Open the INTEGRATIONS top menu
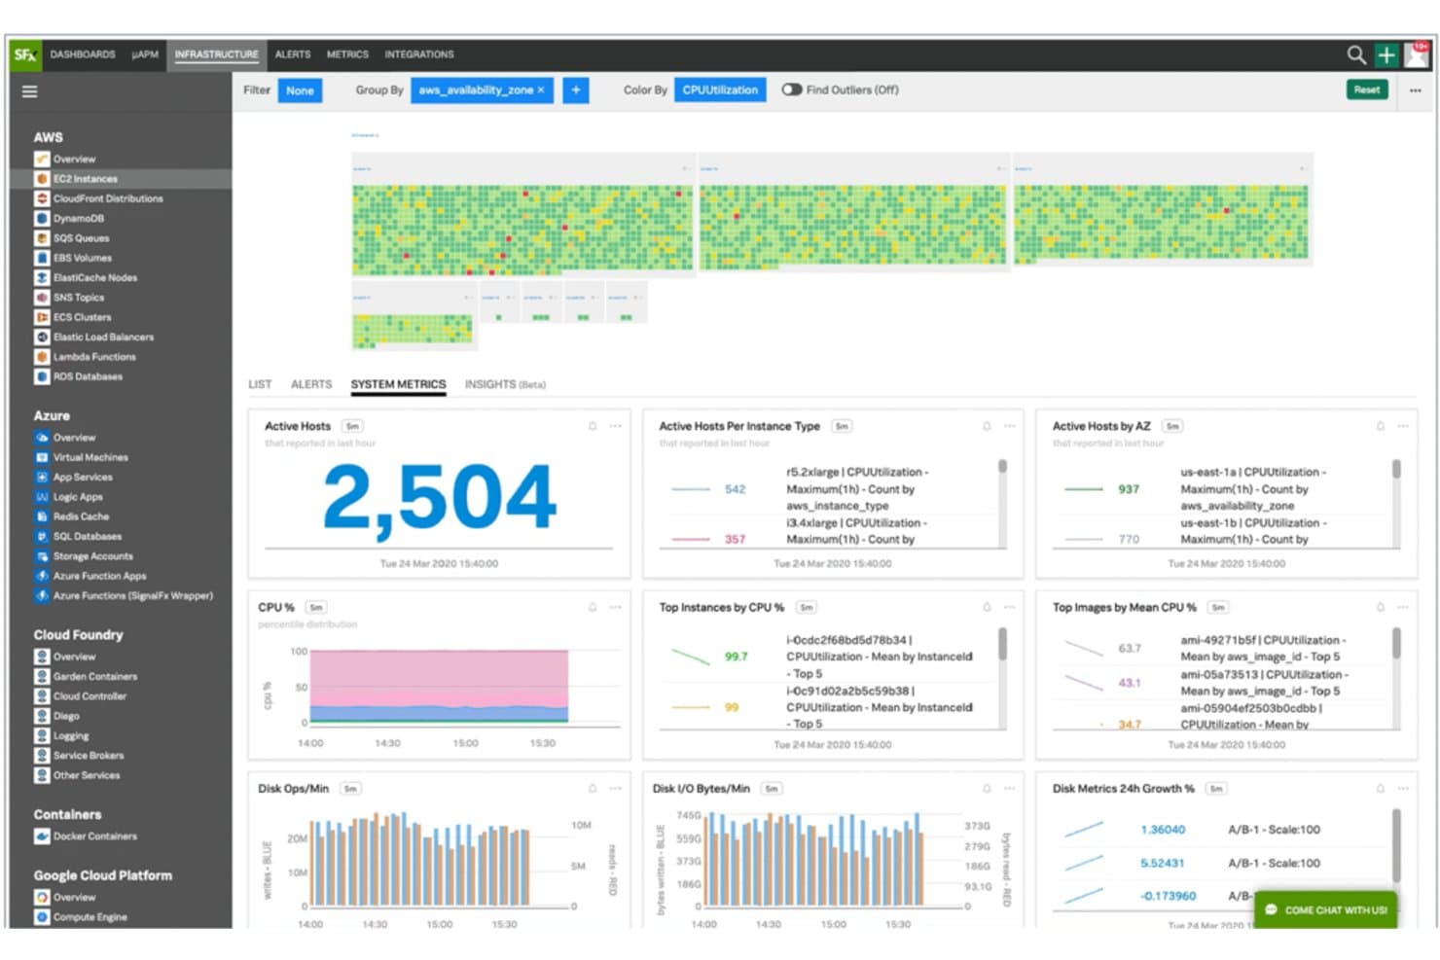 (x=419, y=54)
